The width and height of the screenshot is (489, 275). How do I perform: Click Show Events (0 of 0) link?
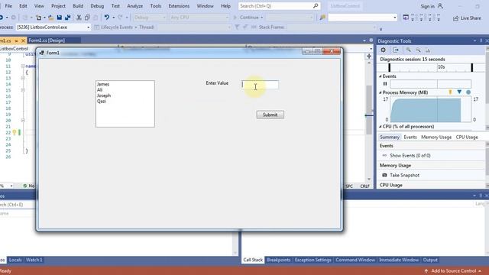tap(410, 156)
